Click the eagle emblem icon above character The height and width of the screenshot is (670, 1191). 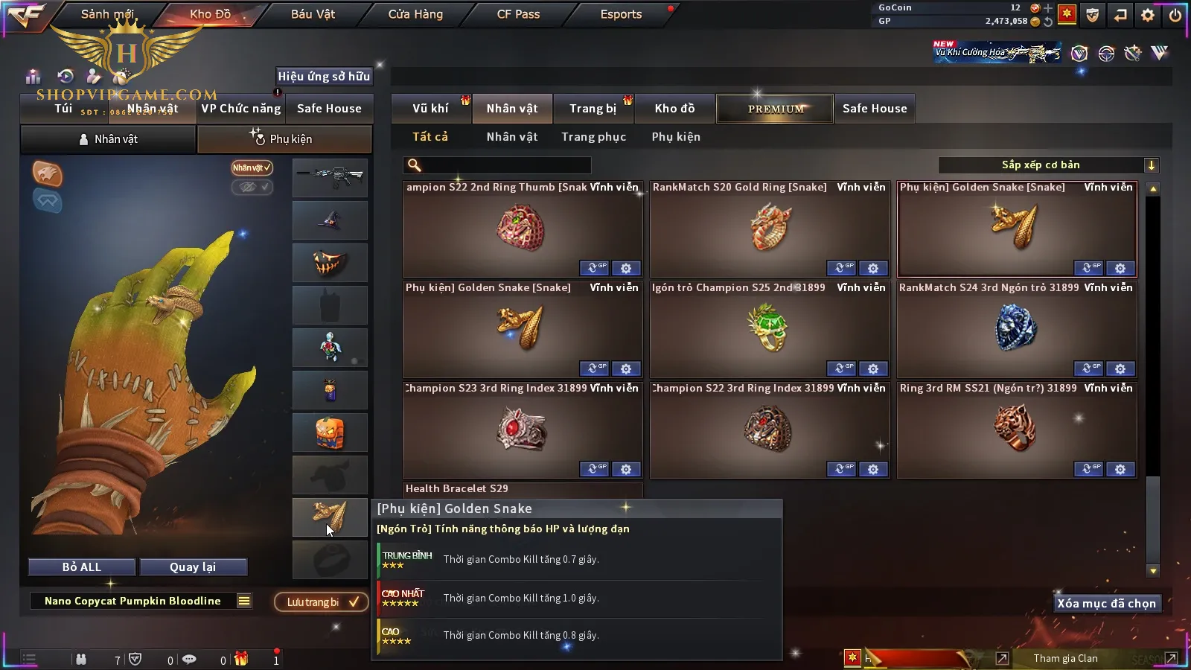click(47, 173)
